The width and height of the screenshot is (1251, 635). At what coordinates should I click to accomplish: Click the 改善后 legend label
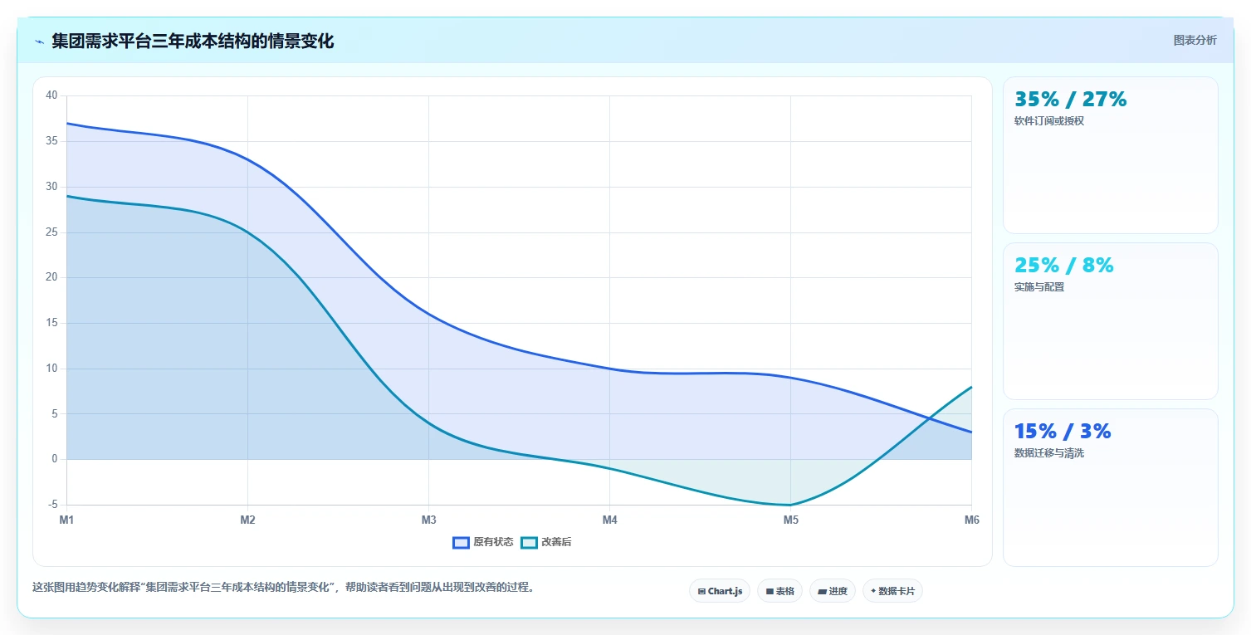[x=556, y=542]
